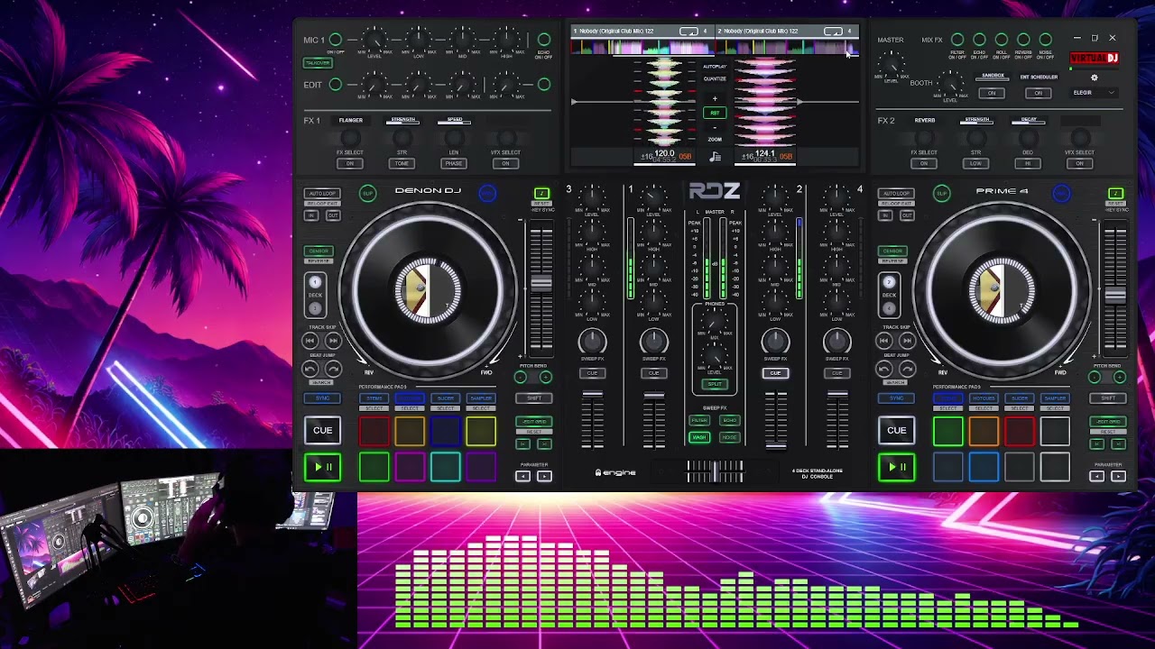Open the VirtualDJ settings gear

tap(1095, 78)
